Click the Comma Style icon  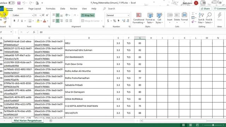pyautogui.click(x=118, y=21)
